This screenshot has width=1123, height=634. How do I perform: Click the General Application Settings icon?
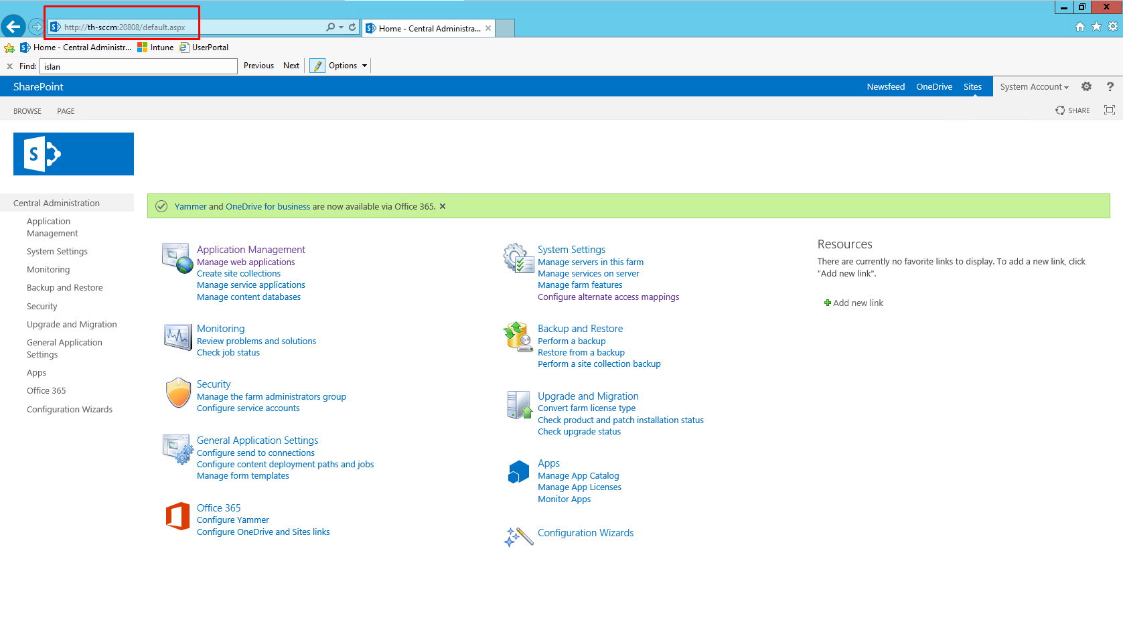tap(177, 449)
